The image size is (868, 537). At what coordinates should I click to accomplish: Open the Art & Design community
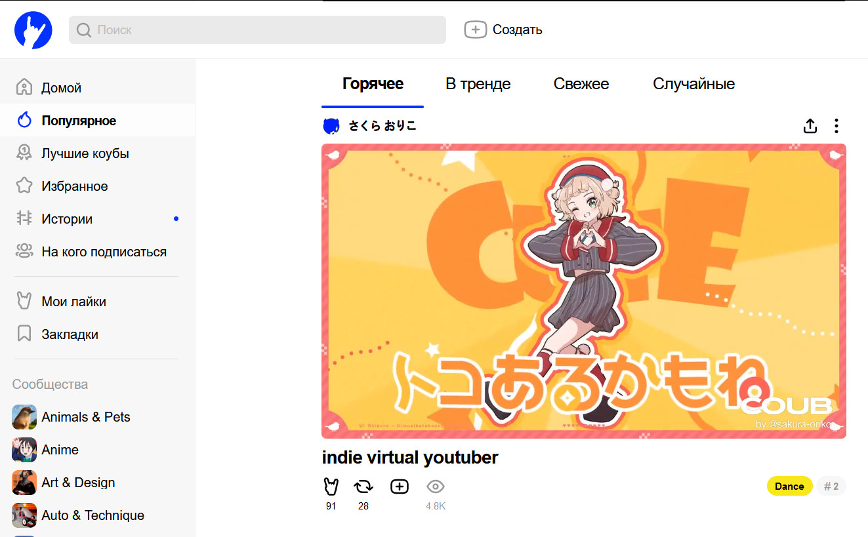pos(78,483)
